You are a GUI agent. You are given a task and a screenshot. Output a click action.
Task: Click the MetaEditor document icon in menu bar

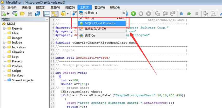coord(3,8)
